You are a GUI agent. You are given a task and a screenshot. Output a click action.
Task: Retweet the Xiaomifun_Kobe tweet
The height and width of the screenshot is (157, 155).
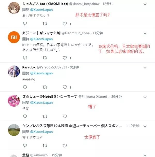45,58
